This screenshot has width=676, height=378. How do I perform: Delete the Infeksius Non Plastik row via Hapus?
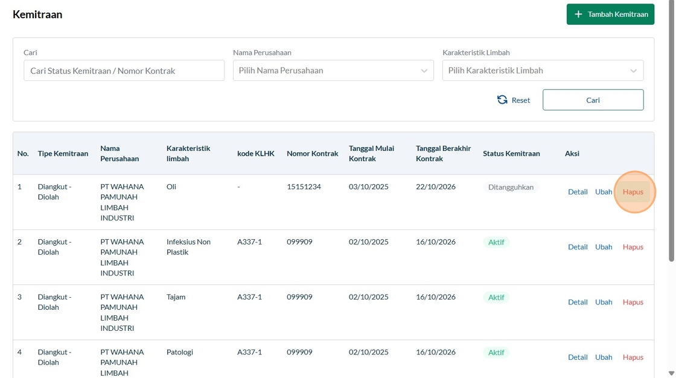point(633,247)
